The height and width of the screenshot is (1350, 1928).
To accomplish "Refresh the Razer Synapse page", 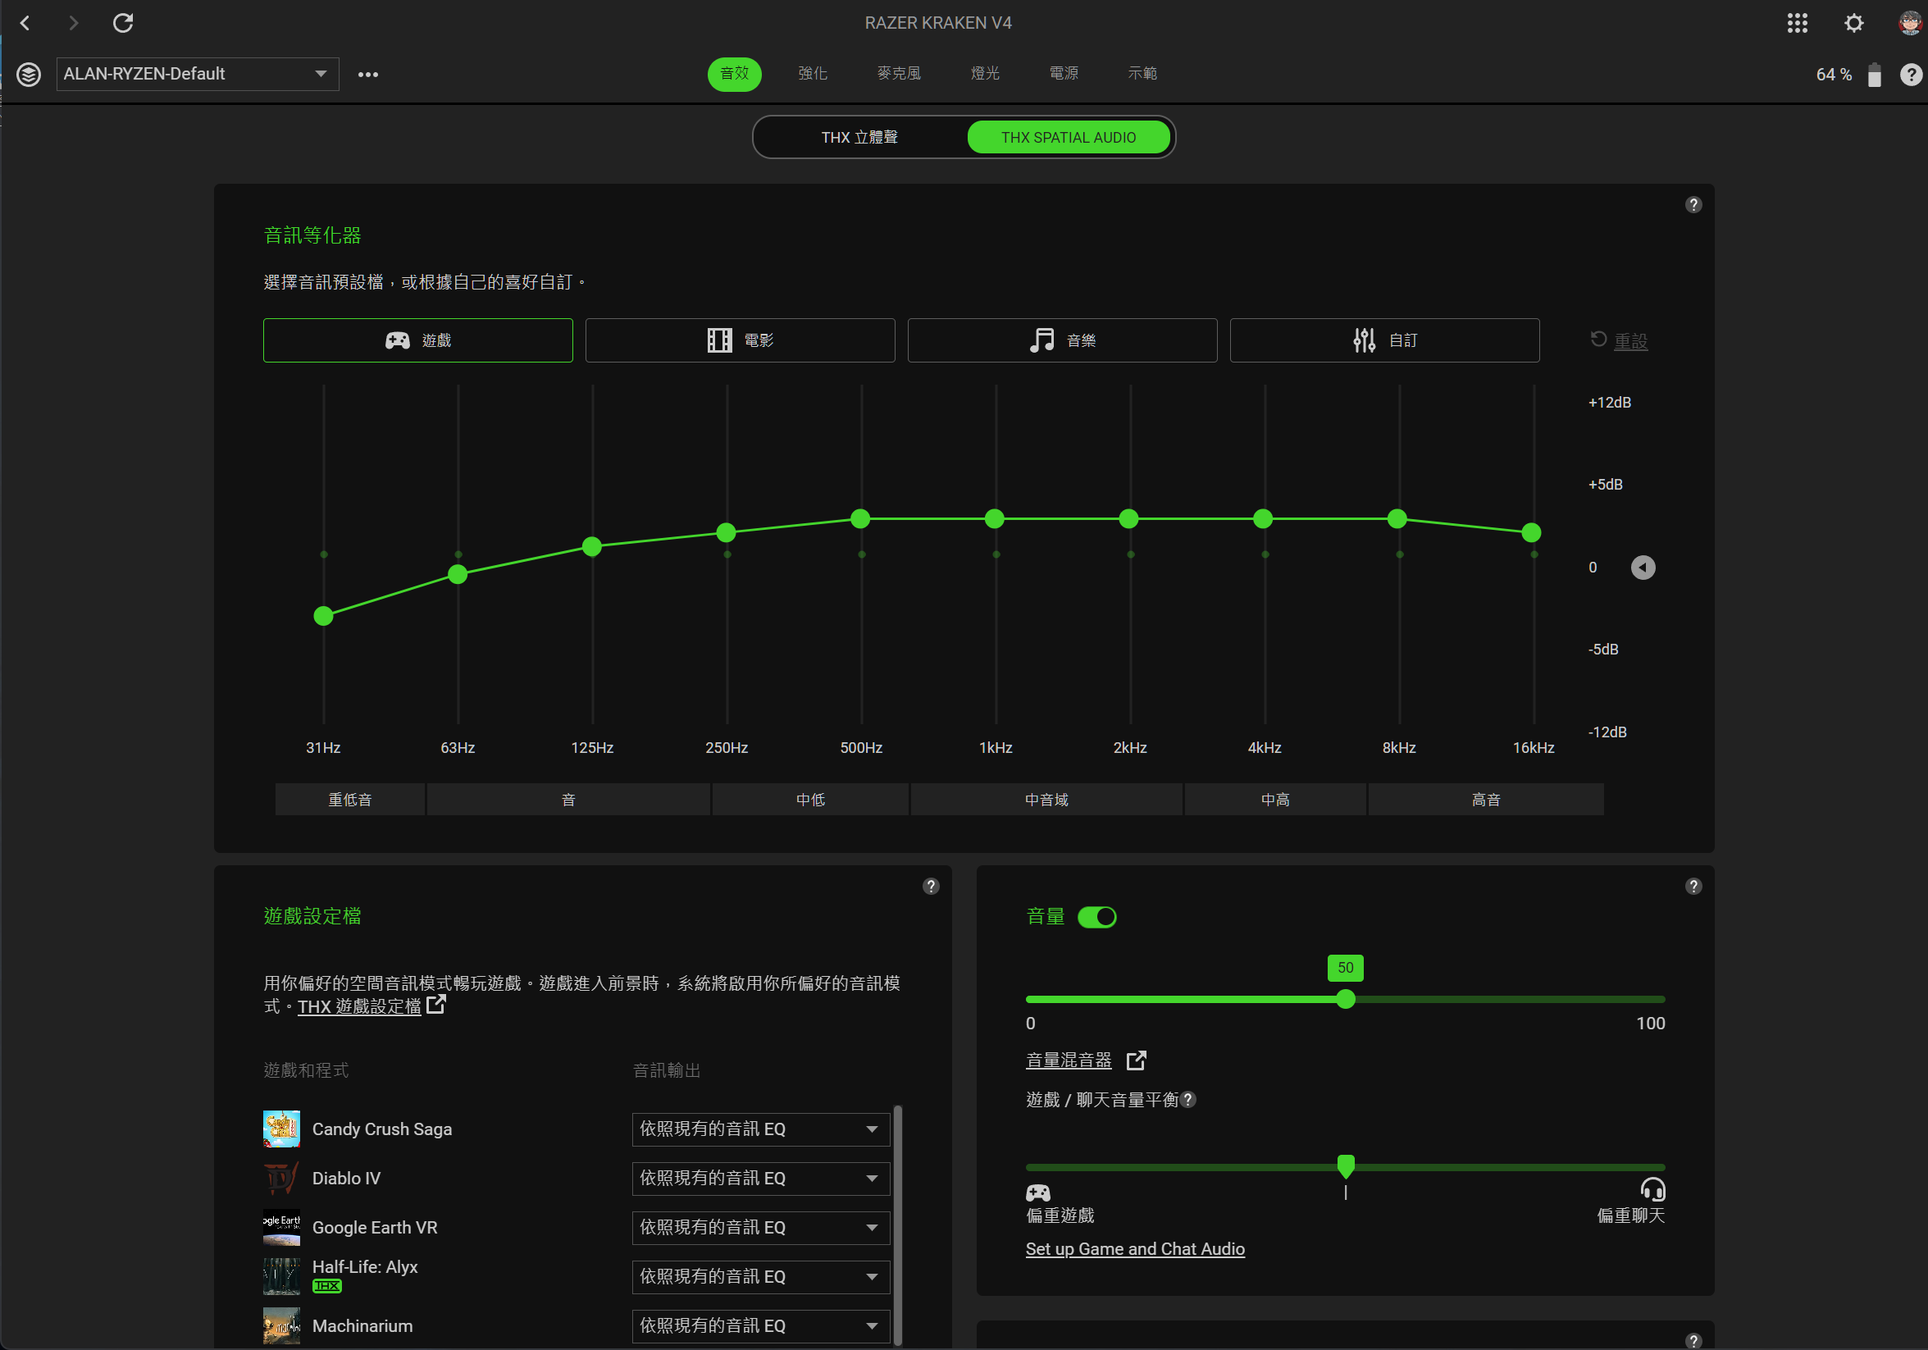I will (x=124, y=23).
